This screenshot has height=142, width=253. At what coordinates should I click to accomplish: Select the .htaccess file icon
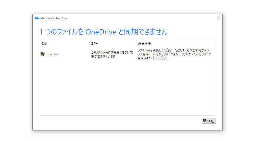click(x=42, y=54)
